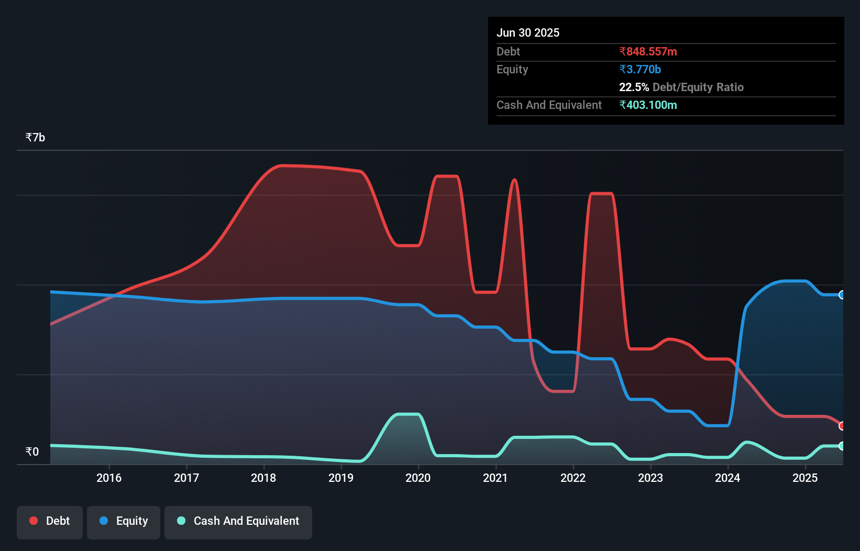Click the 2018 x-axis label
This screenshot has height=551, width=860.
[x=263, y=478]
